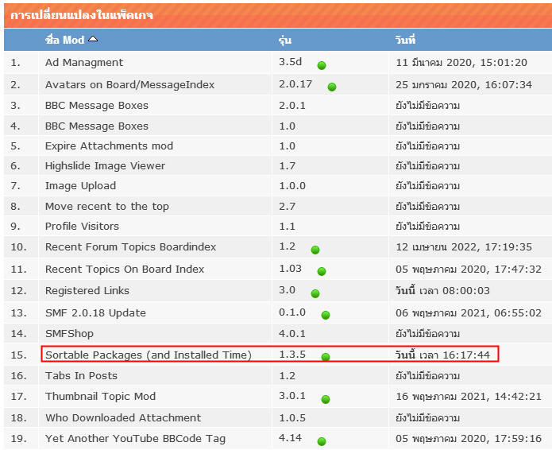The width and height of the screenshot is (552, 450).
Task: Click the Profile Visitors mod name
Action: (x=82, y=227)
